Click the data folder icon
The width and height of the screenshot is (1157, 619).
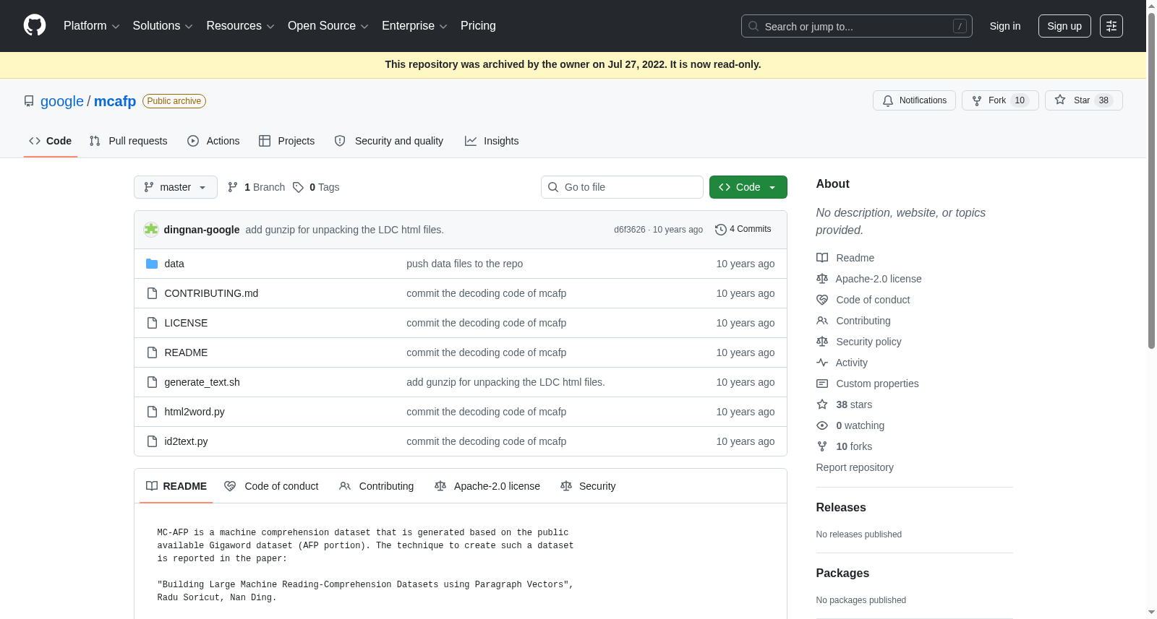[152, 264]
